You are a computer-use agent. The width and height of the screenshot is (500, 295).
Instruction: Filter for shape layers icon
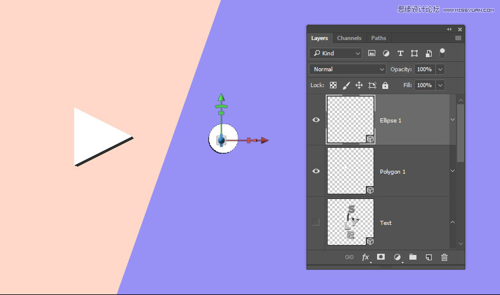pyautogui.click(x=414, y=54)
